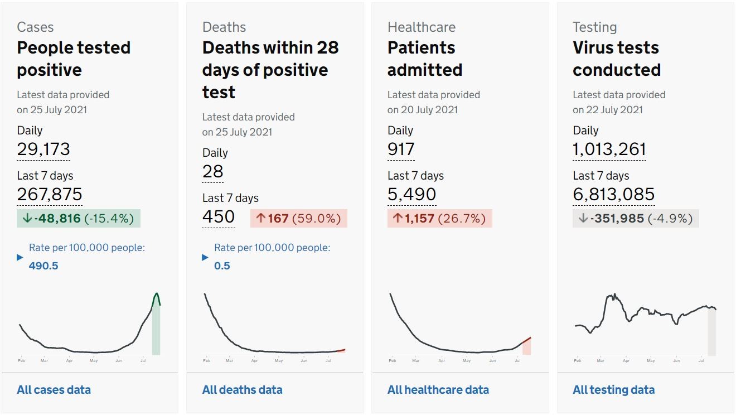Click the grey testing change badge -351,985
Viewport: 736px width, 415px height.
tap(636, 218)
